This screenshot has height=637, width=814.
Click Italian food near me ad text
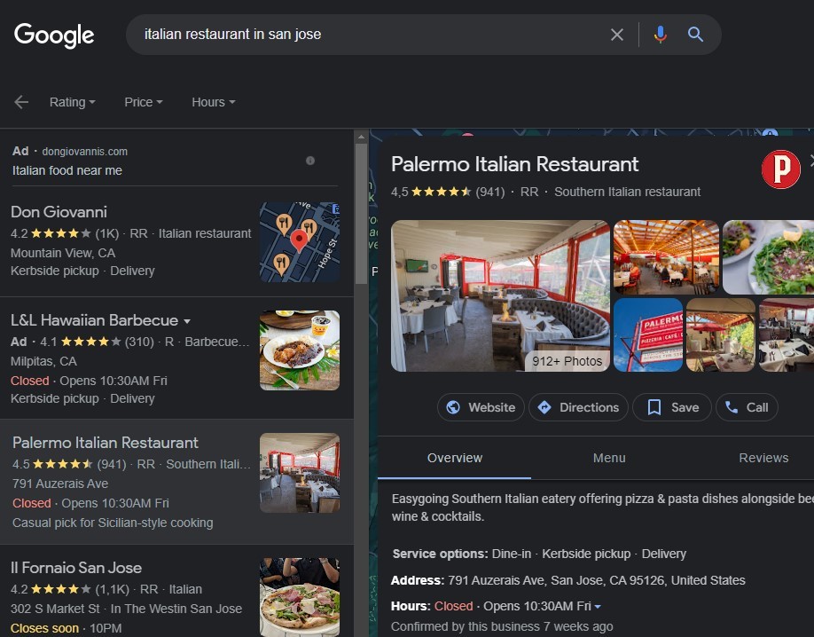67,170
